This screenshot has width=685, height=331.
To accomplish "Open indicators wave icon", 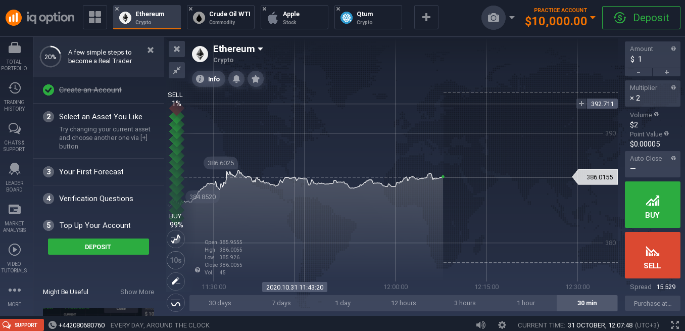I will coord(176,303).
